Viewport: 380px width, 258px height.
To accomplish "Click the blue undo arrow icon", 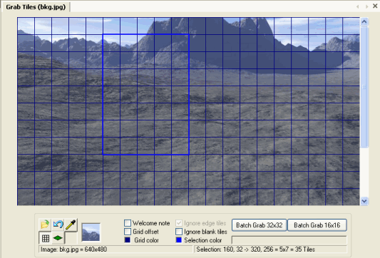I will pyautogui.click(x=58, y=225).
